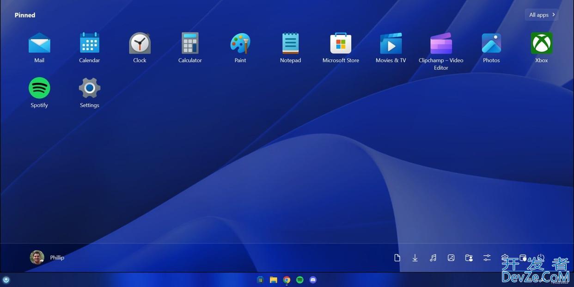This screenshot has width=574, height=287.
Task: Open Phillip's user account menu
Action: [x=47, y=257]
